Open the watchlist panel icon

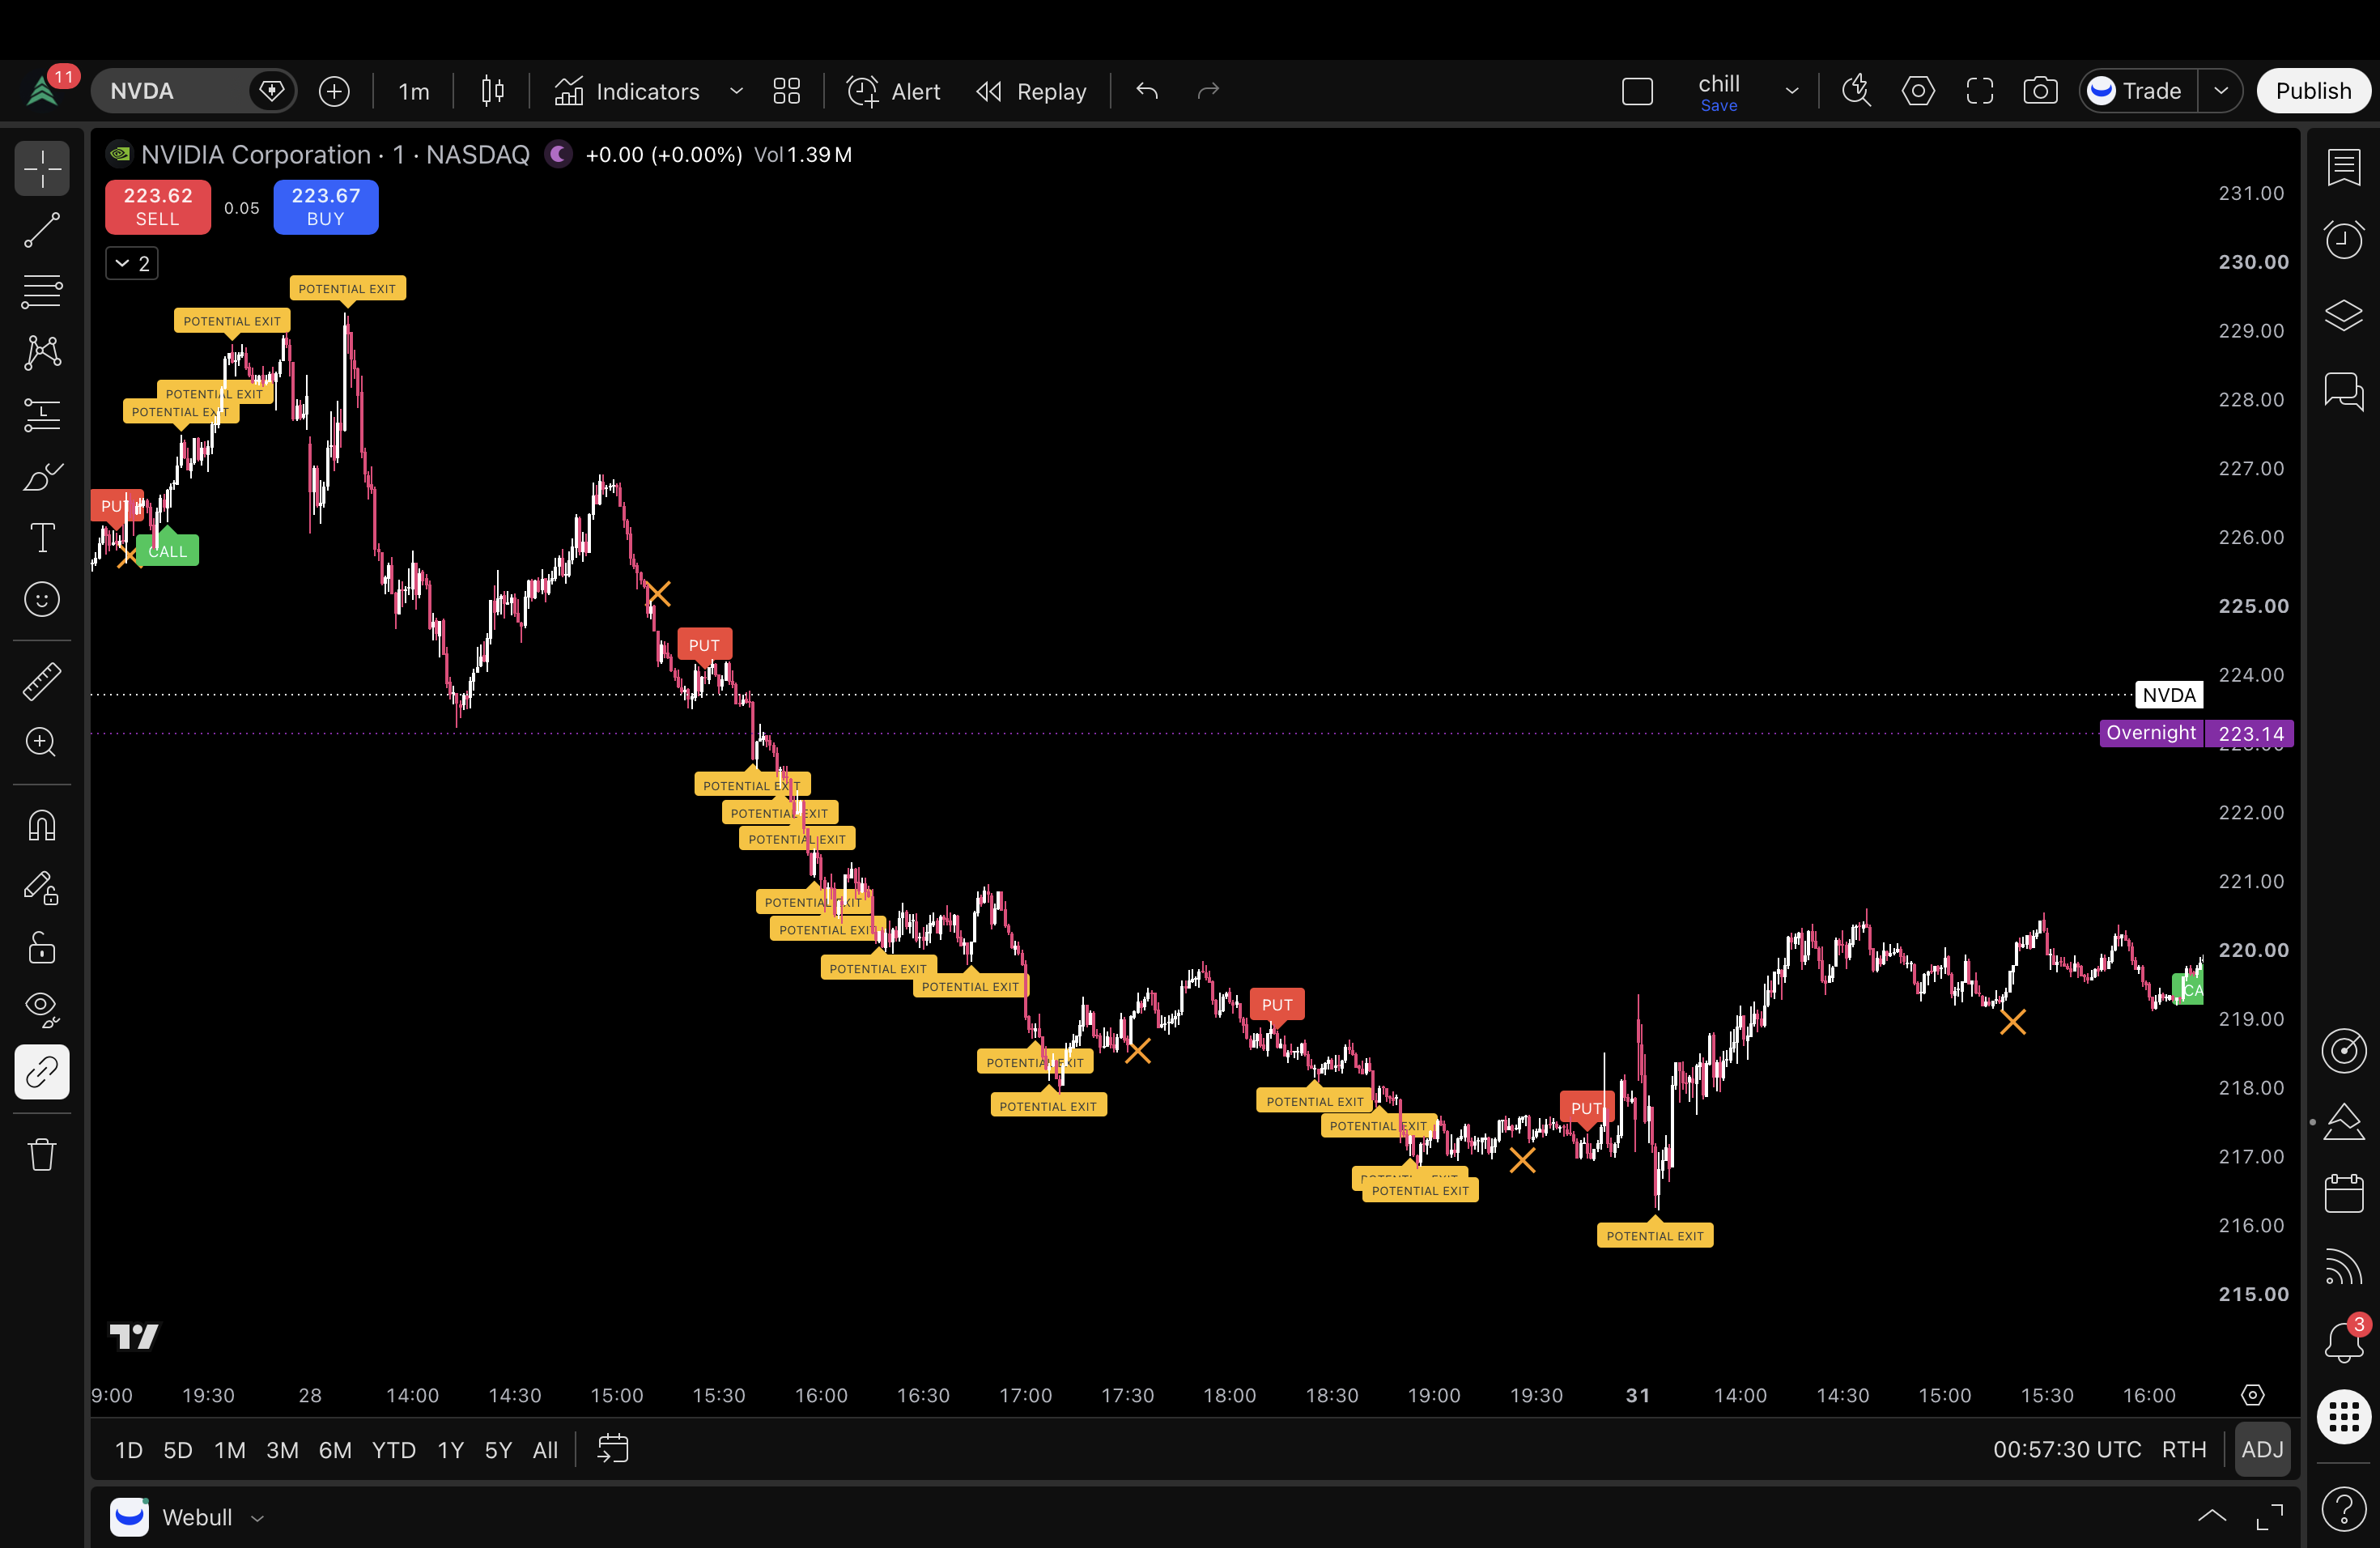(x=2344, y=167)
